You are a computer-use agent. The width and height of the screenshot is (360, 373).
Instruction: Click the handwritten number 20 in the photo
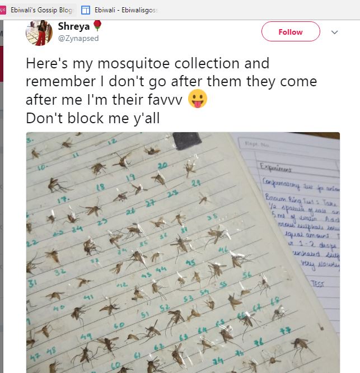[162, 166]
